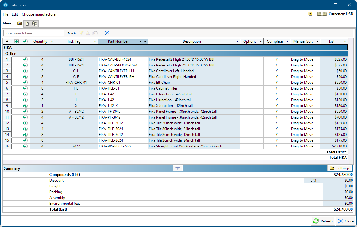This screenshot has height=227, width=357.
Task: Click the info icon for FIKA-CAB-BBF-1524 row
Action: coord(25,59)
